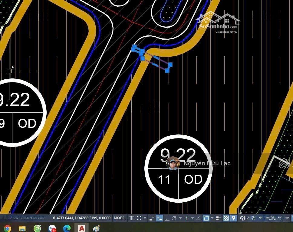The width and height of the screenshot is (293, 232).
Task: Toggle Ortho mode icon
Action: pos(167,218)
